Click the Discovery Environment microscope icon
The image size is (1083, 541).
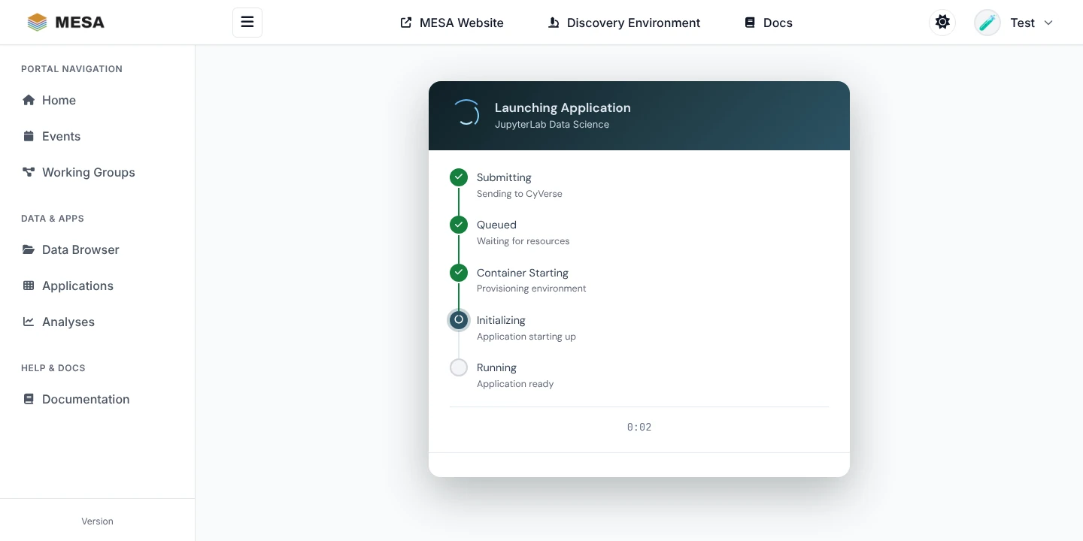coord(554,23)
